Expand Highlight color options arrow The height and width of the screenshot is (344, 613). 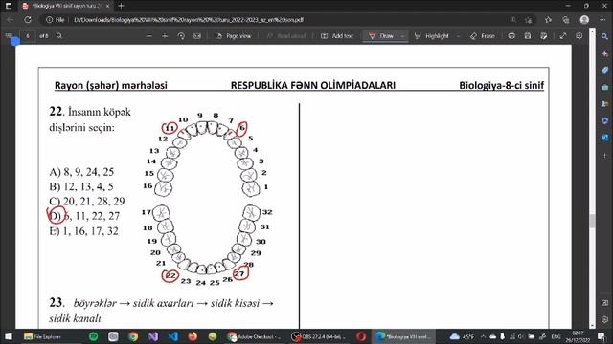pos(459,36)
